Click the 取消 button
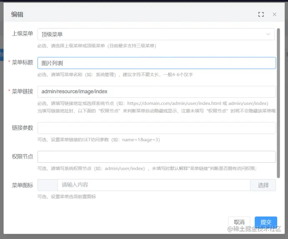288x239 pixels. 239,222
